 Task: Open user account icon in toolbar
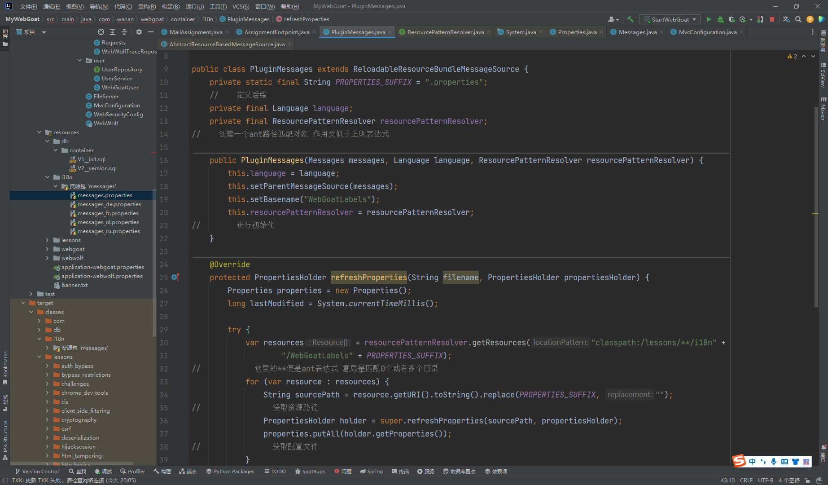point(613,19)
